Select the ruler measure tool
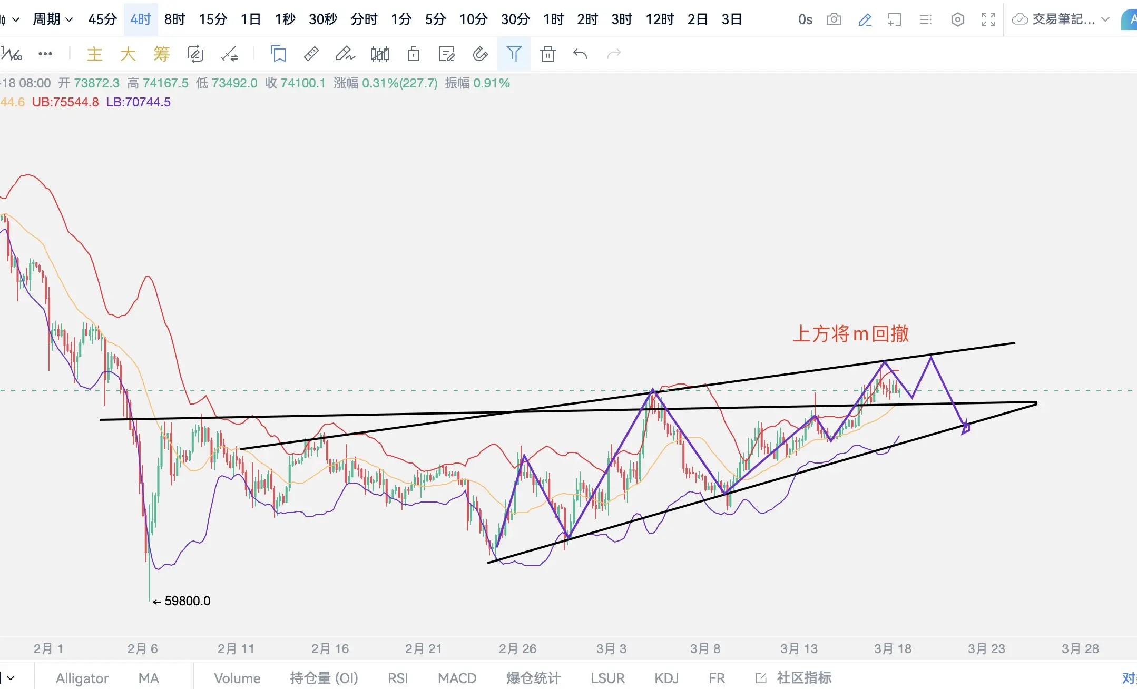 pyautogui.click(x=311, y=54)
